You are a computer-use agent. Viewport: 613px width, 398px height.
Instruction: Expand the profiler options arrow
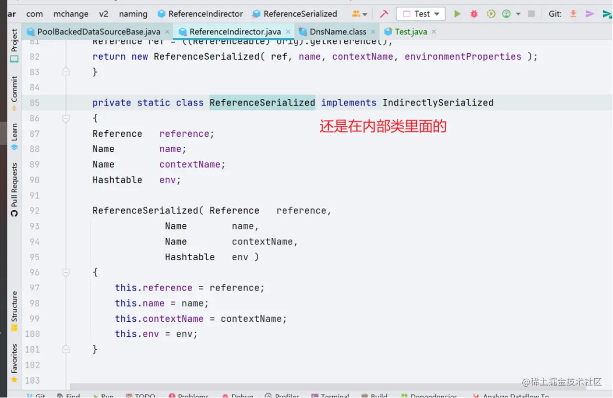[x=518, y=14]
